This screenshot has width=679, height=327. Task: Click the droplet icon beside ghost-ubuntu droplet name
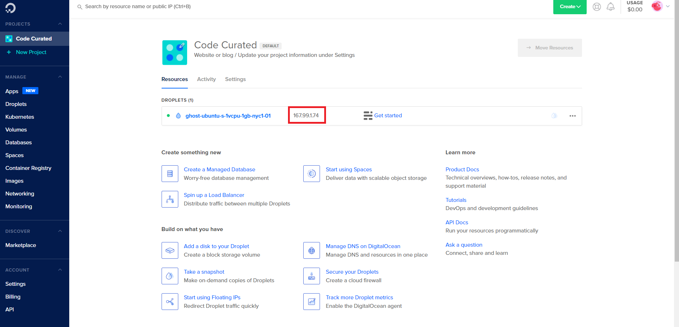coord(178,116)
